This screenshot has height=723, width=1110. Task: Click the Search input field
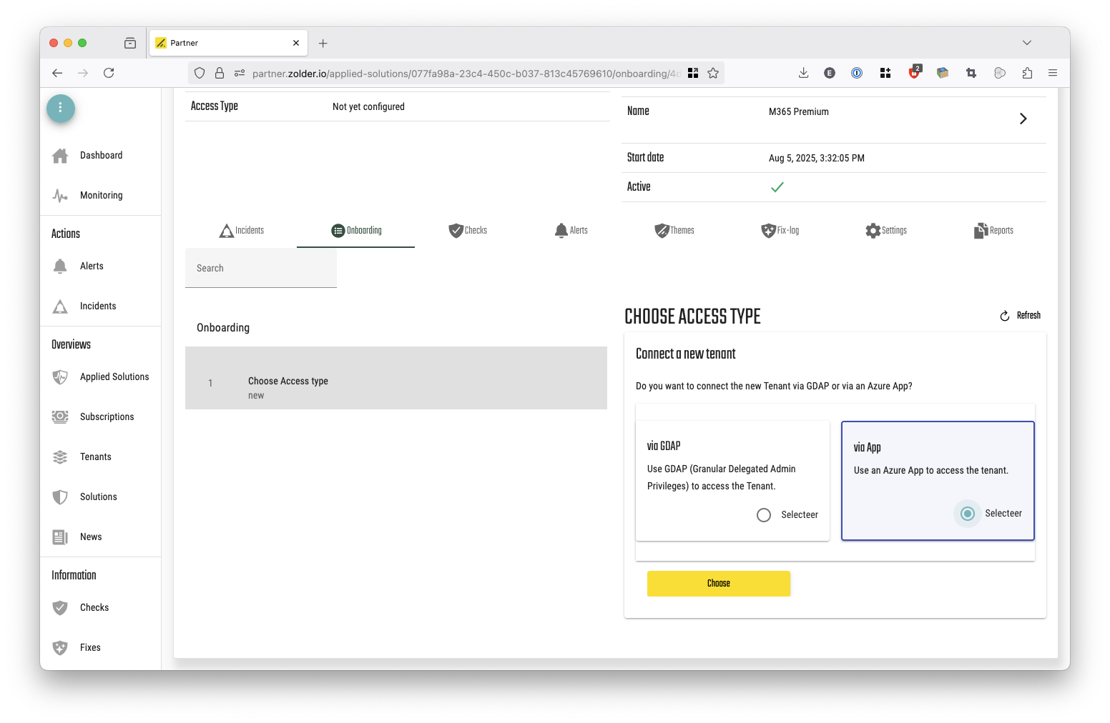pos(261,269)
